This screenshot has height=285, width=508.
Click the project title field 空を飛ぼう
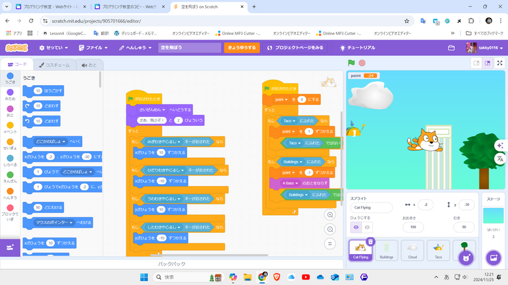pyautogui.click(x=190, y=47)
